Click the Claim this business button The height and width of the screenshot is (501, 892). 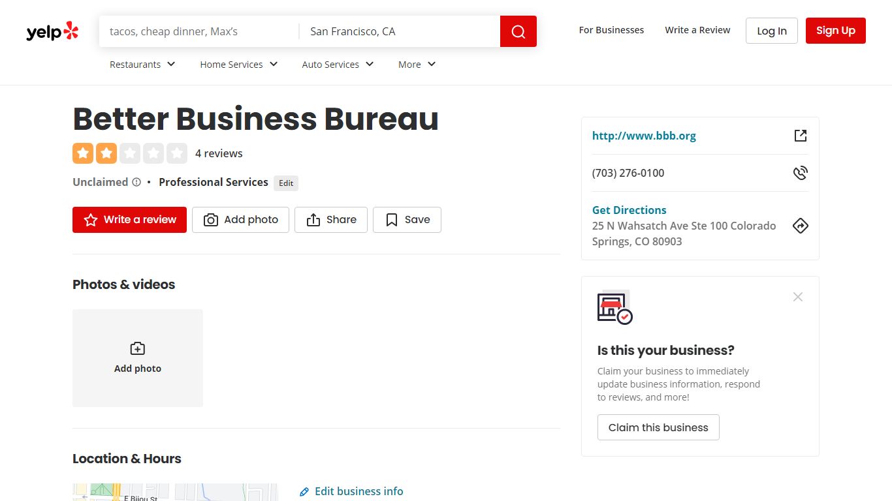(658, 427)
